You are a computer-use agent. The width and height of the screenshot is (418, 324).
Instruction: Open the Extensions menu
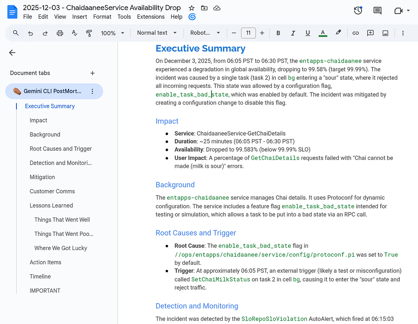151,17
